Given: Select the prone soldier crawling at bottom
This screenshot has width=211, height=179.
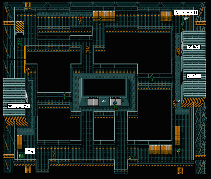Looking at the screenshot, I should (x=133, y=157).
